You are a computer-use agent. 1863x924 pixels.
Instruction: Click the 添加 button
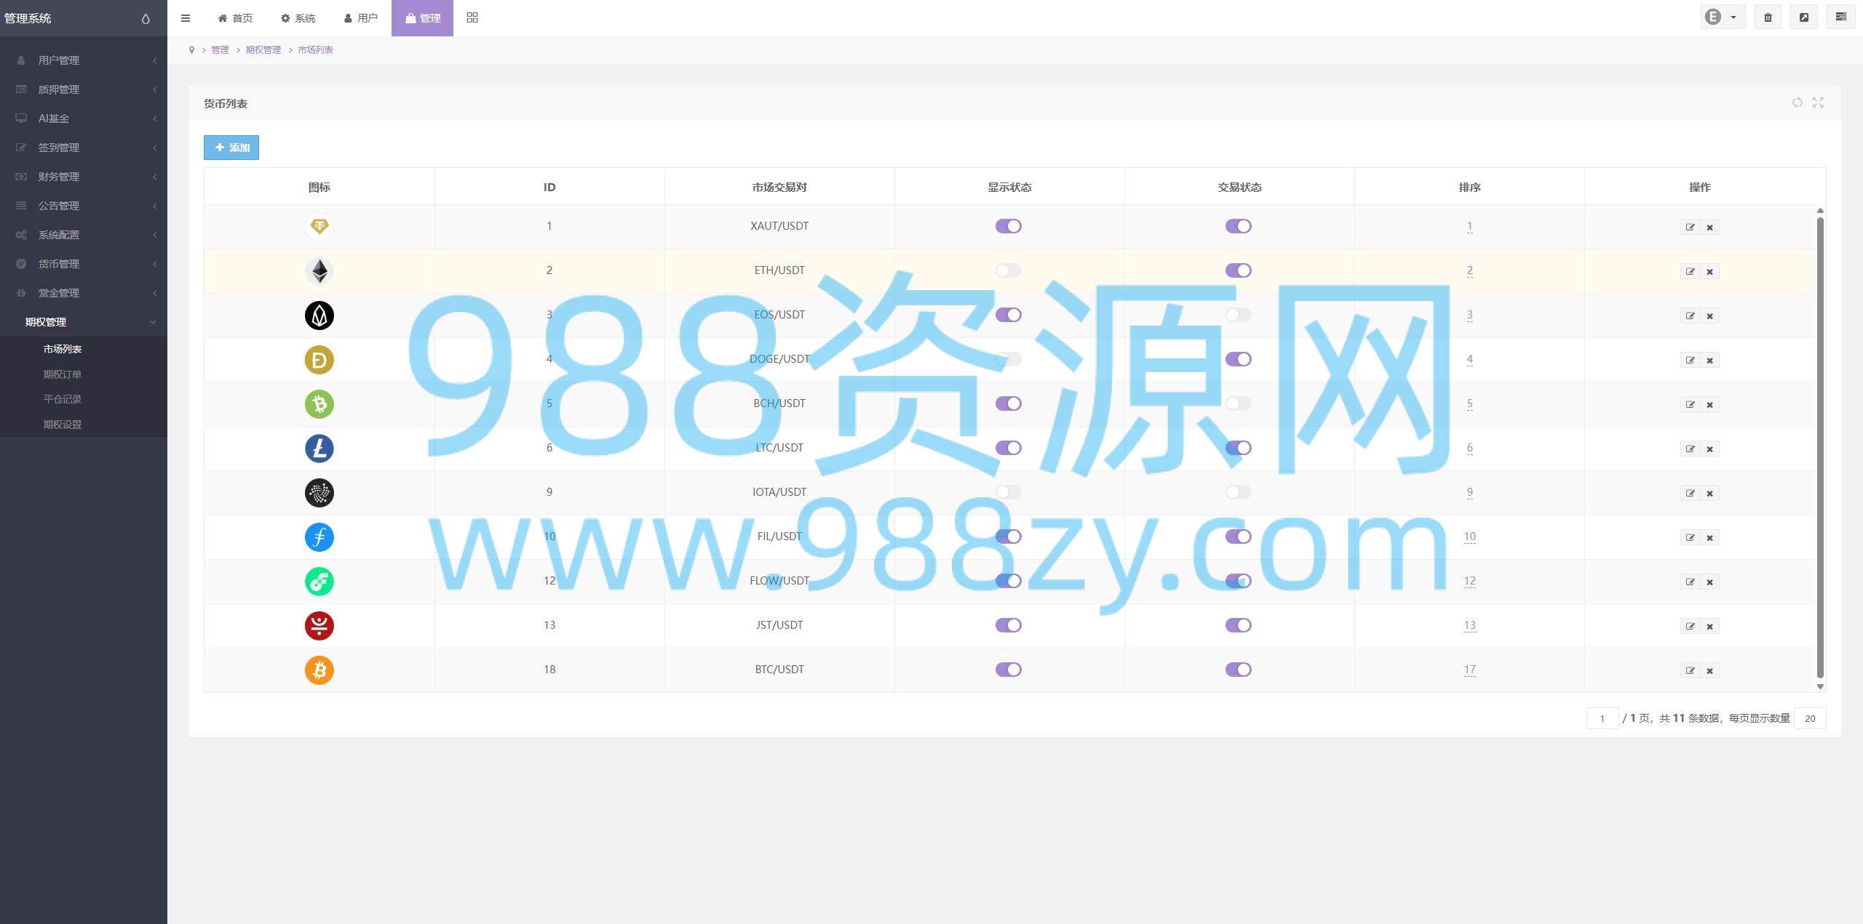[x=231, y=148]
